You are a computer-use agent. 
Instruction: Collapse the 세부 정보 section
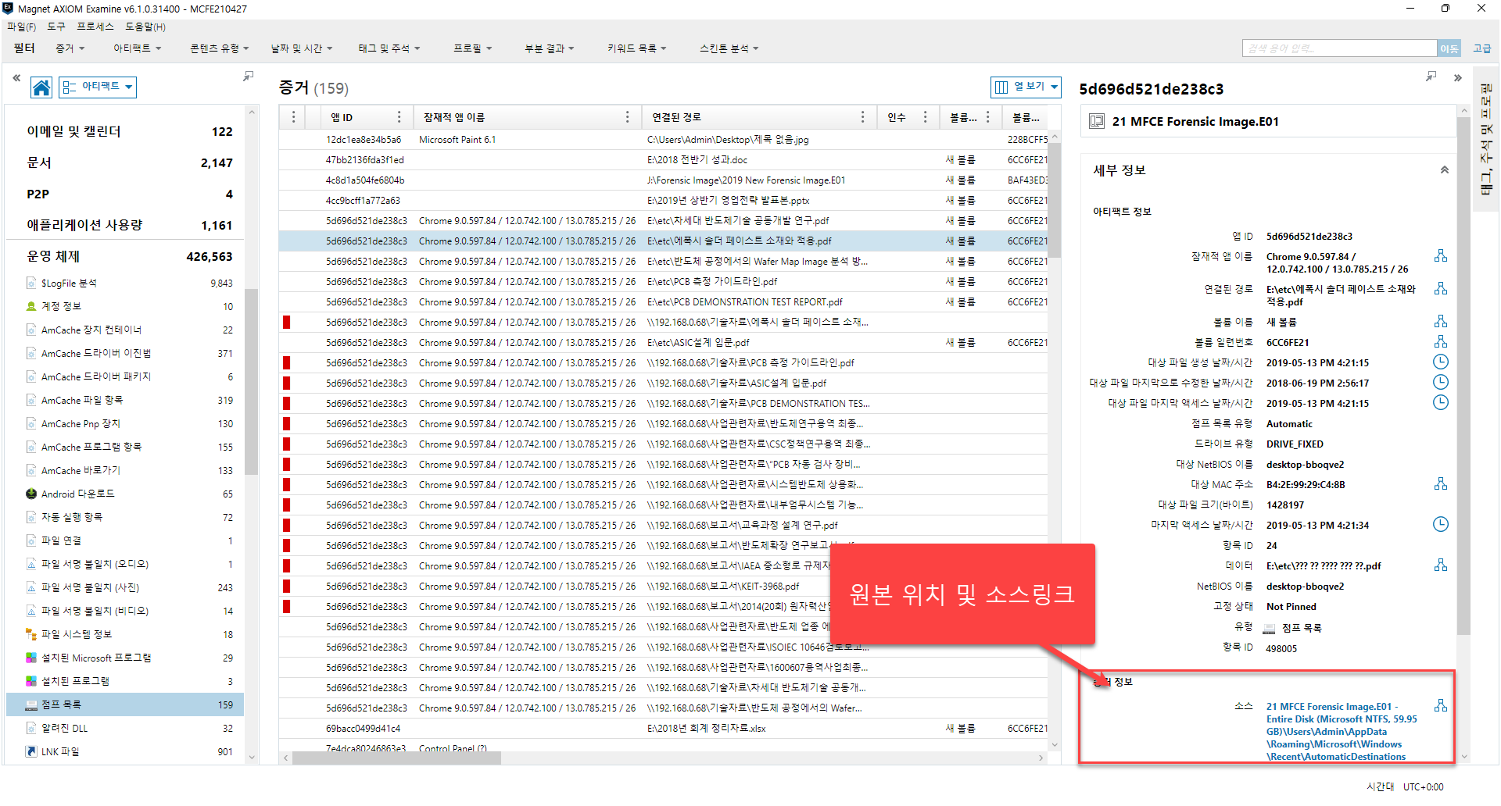pos(1444,170)
